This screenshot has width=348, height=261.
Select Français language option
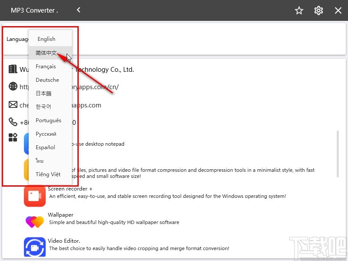50,67
